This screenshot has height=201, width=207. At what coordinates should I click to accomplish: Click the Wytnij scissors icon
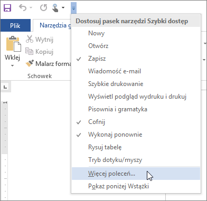point(30,39)
